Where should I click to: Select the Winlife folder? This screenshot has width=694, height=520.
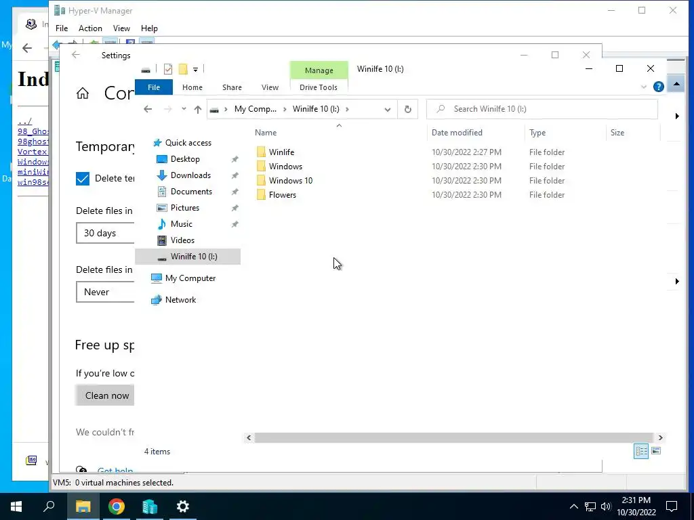[281, 152]
